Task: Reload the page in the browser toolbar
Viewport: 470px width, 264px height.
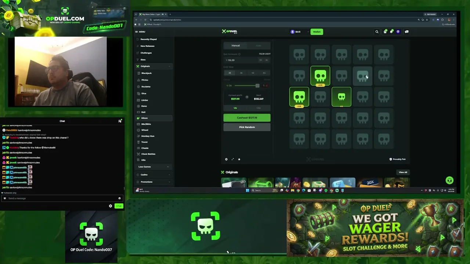Action: click(145, 20)
